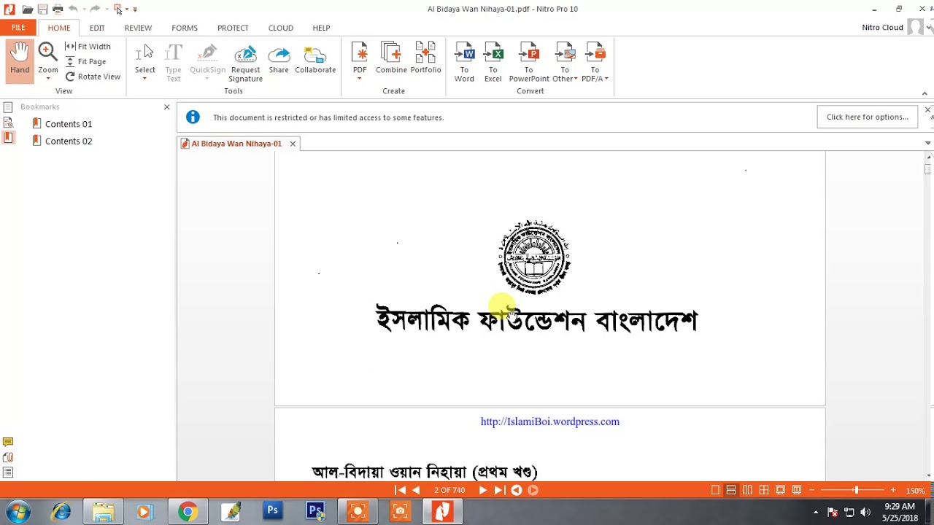Click the Redo arrow
This screenshot has height=525, width=934.
coord(95,9)
